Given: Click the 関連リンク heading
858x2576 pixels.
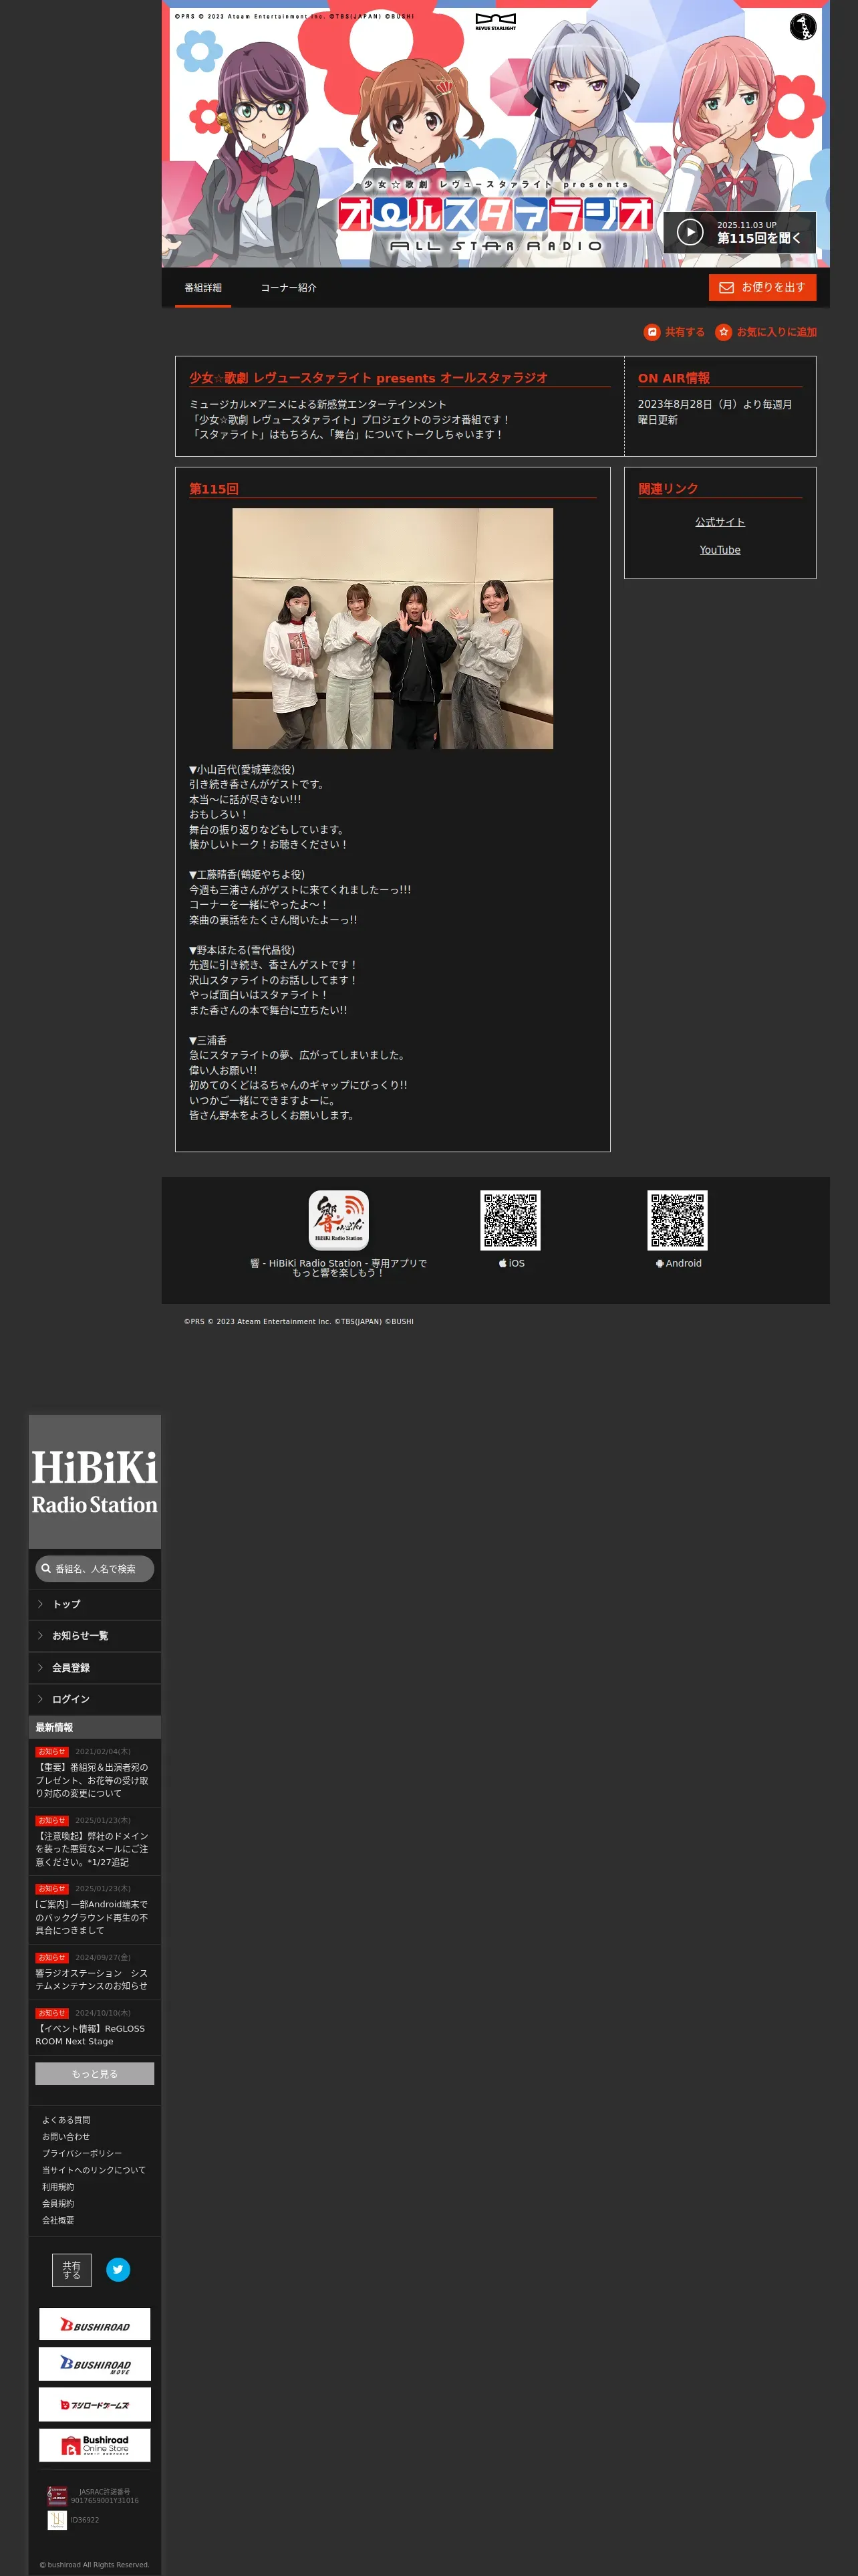Looking at the screenshot, I should tap(668, 489).
